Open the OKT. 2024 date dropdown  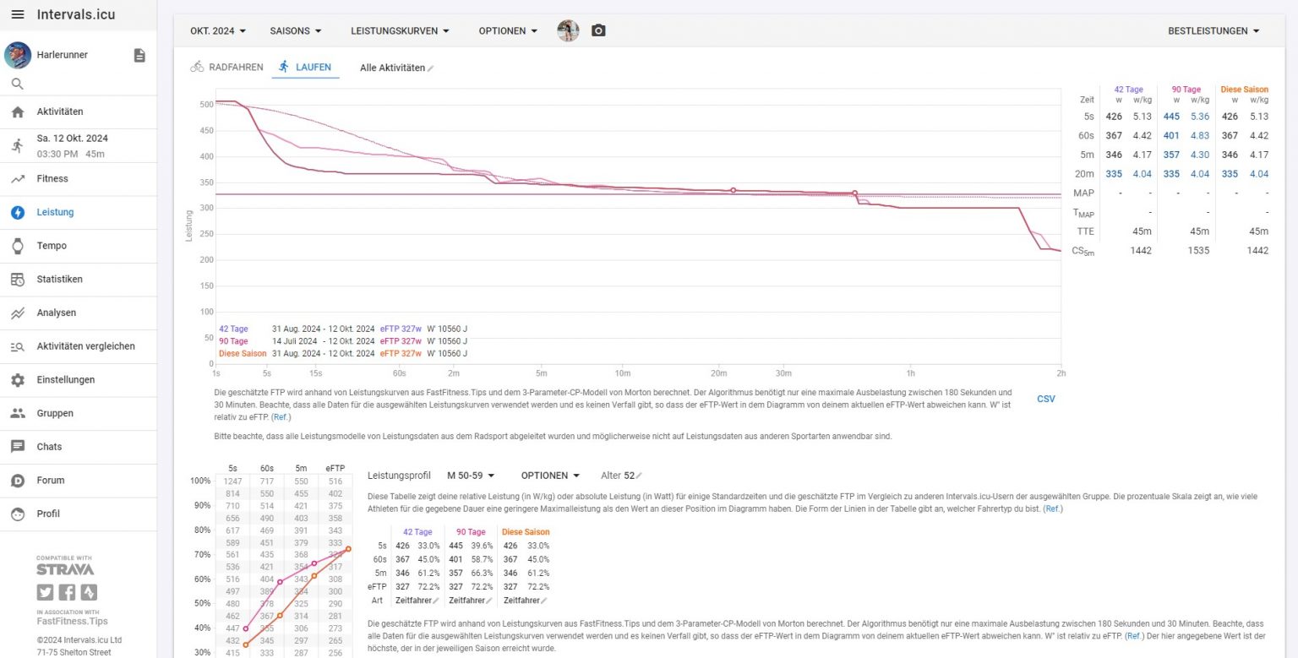coord(216,30)
